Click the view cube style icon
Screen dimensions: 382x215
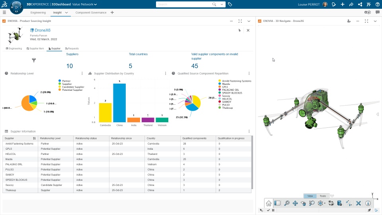pos(320,203)
